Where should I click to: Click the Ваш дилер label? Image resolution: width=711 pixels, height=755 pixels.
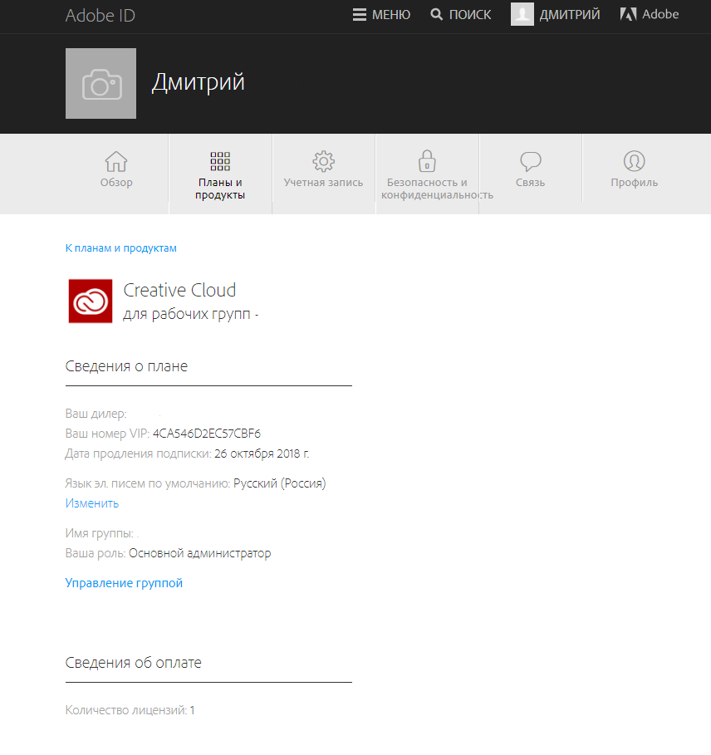point(96,414)
